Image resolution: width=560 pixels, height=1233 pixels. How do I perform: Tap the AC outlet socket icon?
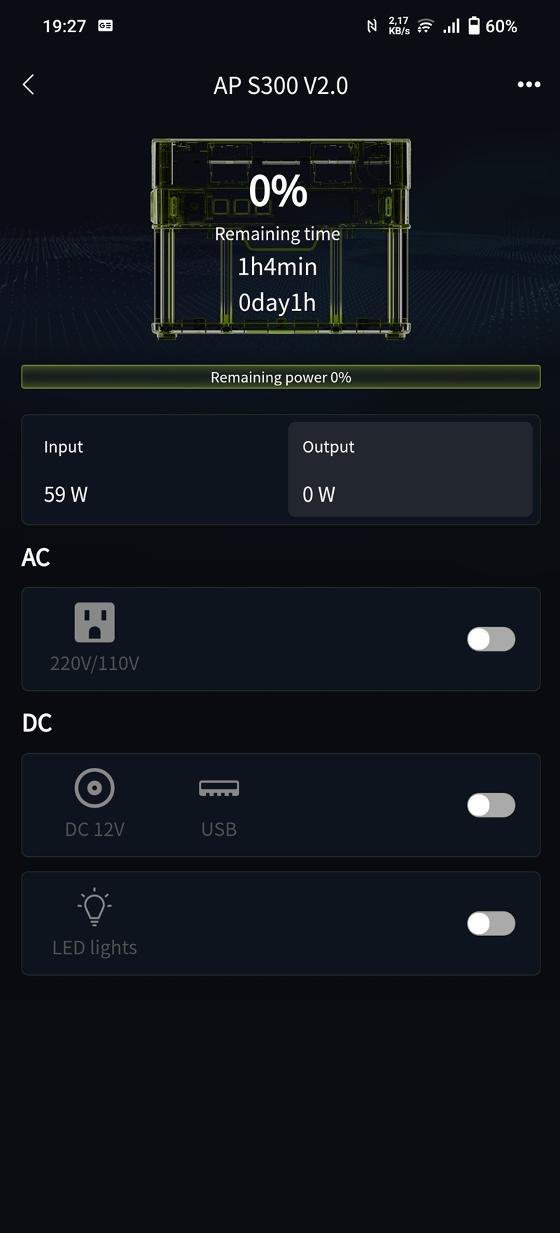(94, 622)
